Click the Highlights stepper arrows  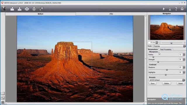(184, 72)
